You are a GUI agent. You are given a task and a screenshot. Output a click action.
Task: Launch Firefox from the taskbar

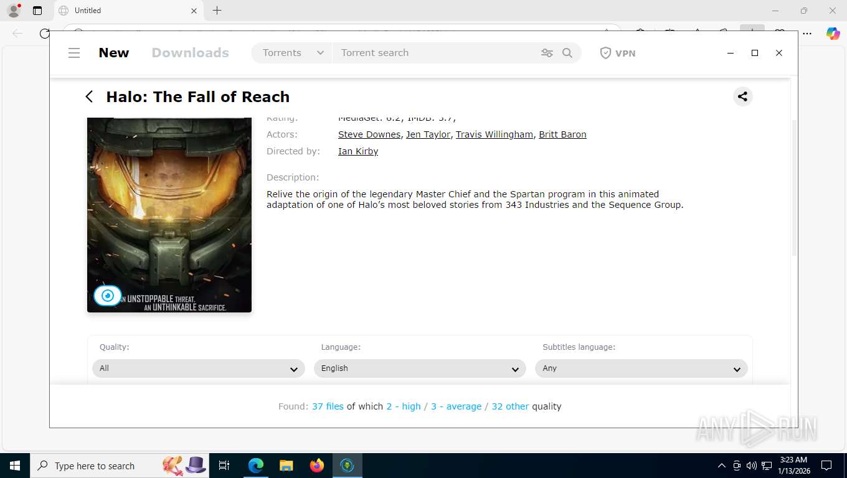[317, 466]
